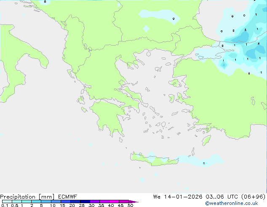
Task: Select legend swatch between 30 and 35
Action: 94,202
